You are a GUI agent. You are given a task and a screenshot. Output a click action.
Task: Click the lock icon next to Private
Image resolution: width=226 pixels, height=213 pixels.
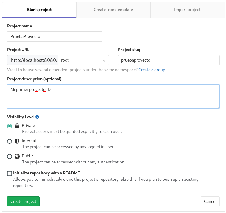(17, 126)
